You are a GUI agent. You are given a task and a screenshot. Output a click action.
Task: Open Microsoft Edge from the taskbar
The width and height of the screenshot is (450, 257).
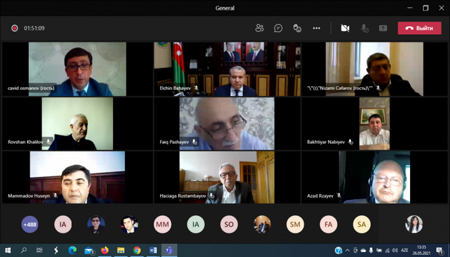point(72,250)
